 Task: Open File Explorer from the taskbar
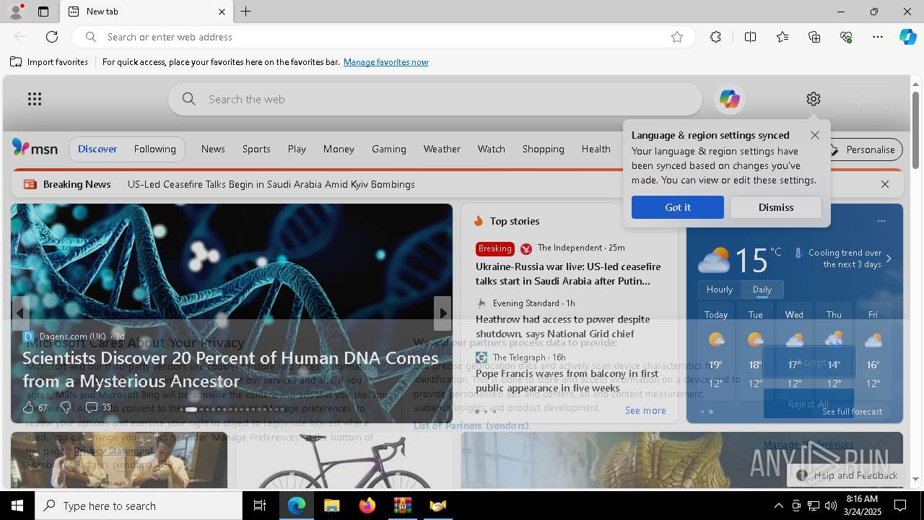coord(331,506)
